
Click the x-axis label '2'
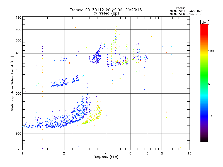point(64,153)
